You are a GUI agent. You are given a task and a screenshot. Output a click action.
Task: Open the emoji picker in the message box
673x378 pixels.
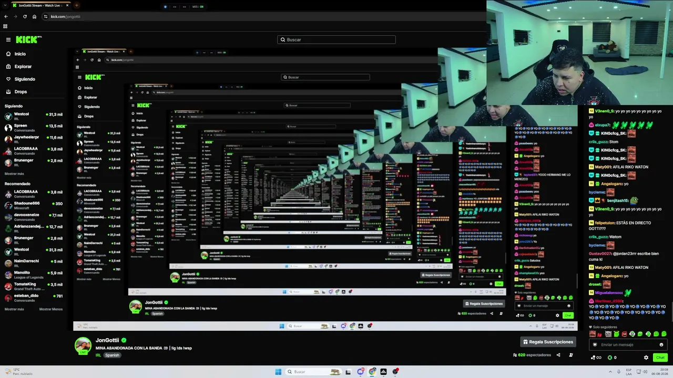661,345
